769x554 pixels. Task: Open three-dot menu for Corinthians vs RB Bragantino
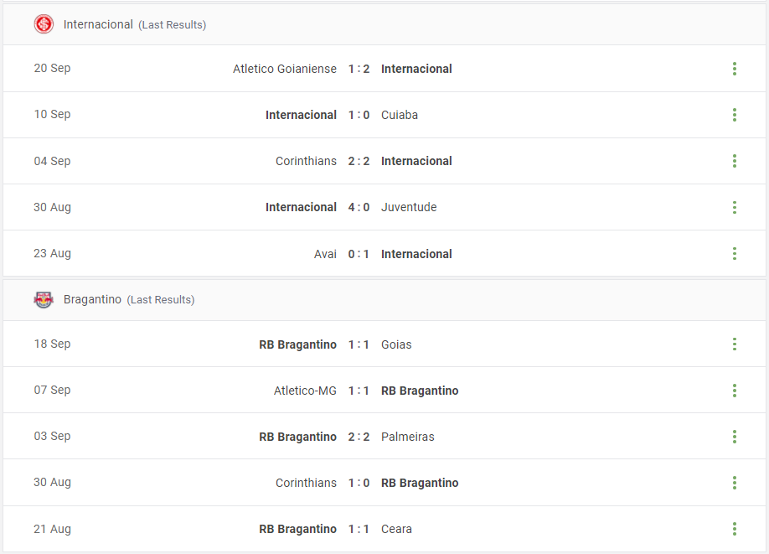(x=734, y=483)
